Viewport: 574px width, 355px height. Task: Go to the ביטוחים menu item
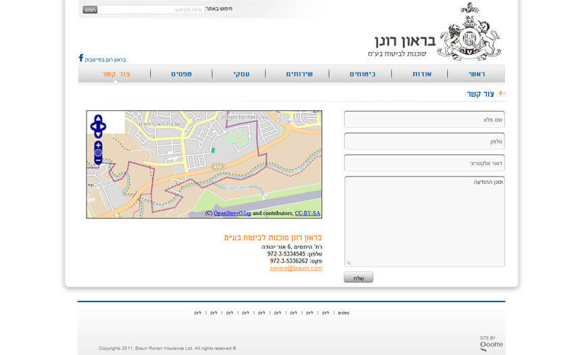tap(363, 74)
